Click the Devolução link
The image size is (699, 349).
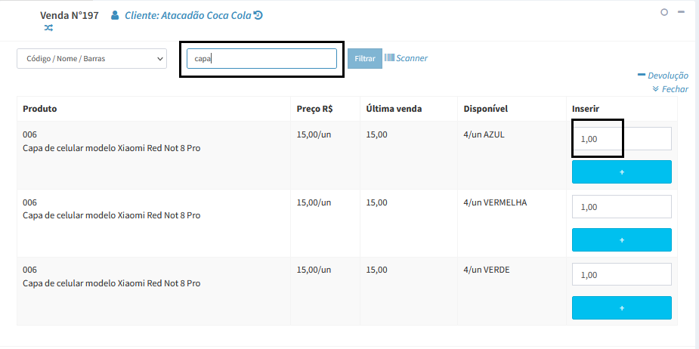[668, 76]
